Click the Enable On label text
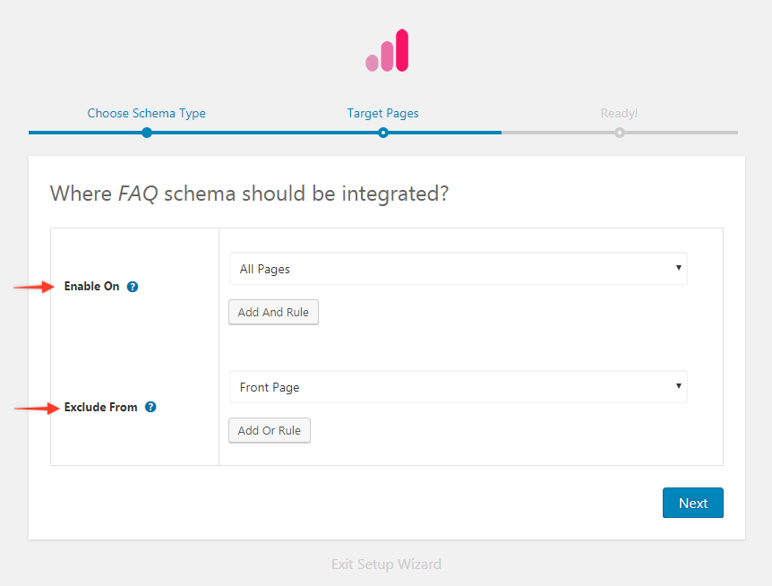This screenshot has width=772, height=586. (91, 287)
